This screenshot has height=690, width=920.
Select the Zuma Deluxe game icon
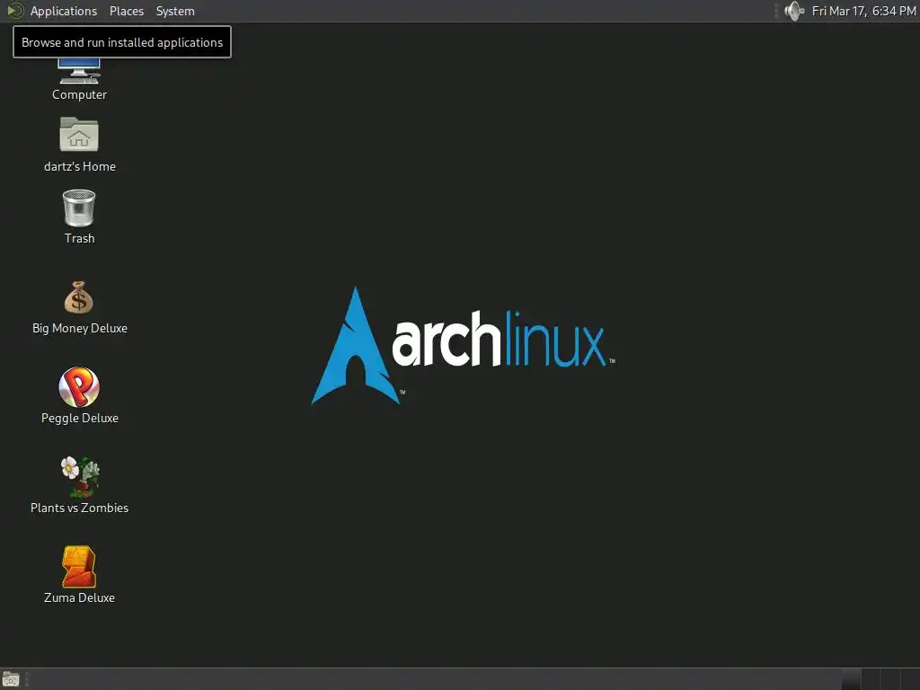click(79, 567)
